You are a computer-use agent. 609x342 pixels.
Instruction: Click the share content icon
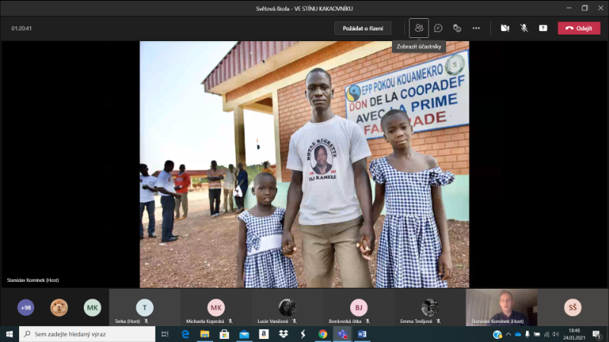(x=543, y=28)
